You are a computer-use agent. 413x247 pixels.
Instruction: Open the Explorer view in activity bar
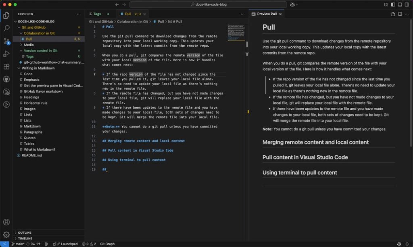6,16
